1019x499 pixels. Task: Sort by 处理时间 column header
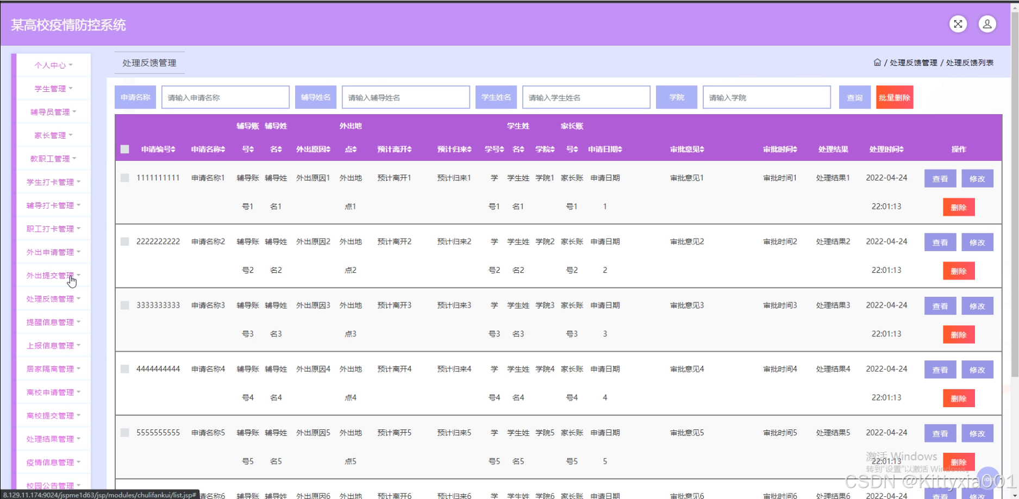886,149
